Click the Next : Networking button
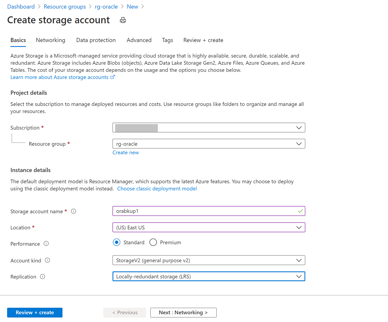This screenshot has width=388, height=322. (x=183, y=313)
